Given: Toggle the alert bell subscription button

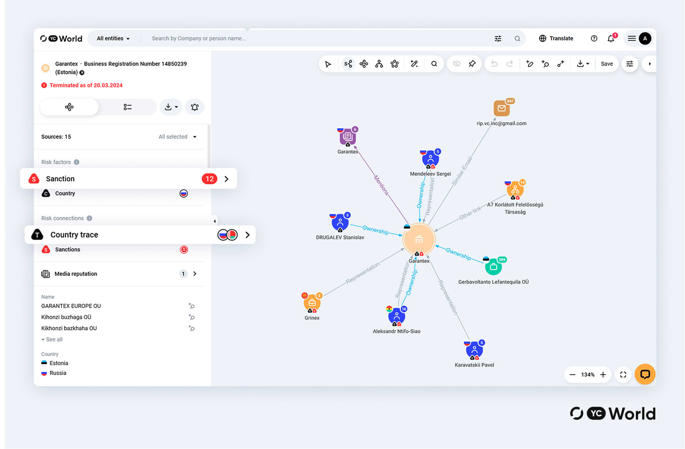Looking at the screenshot, I should pos(194,107).
